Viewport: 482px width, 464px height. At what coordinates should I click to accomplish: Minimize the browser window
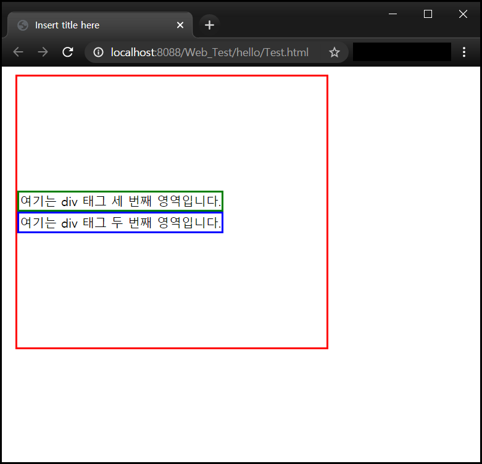[393, 14]
